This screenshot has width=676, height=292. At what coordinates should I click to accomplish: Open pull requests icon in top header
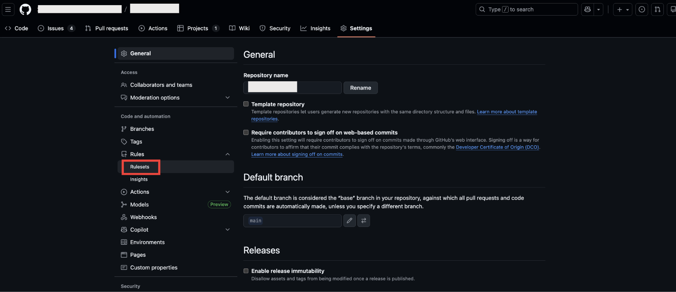(x=658, y=9)
